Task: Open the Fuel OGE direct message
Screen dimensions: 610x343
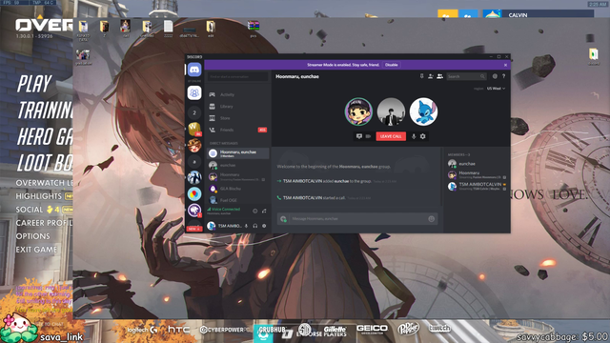Action: (x=237, y=200)
